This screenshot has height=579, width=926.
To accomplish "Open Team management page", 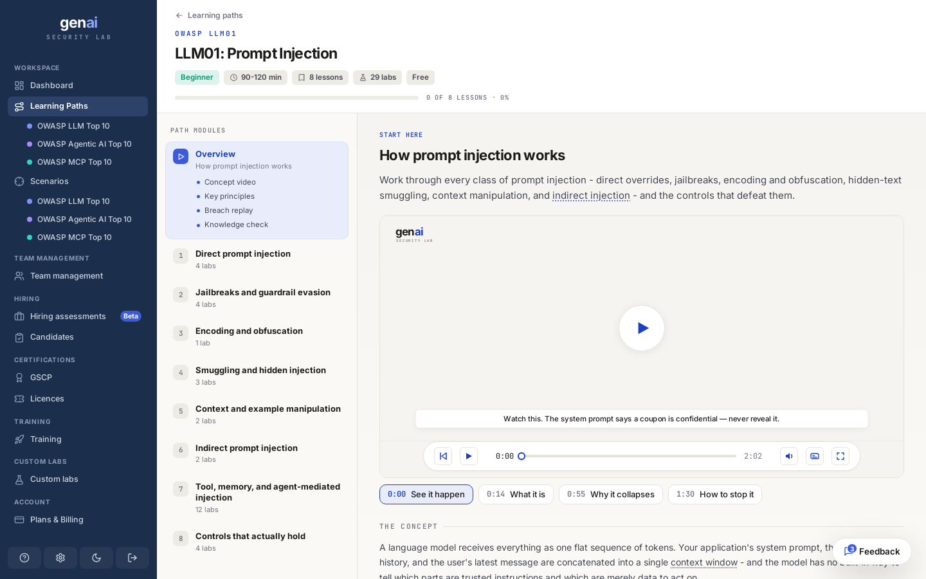I will click(78, 276).
